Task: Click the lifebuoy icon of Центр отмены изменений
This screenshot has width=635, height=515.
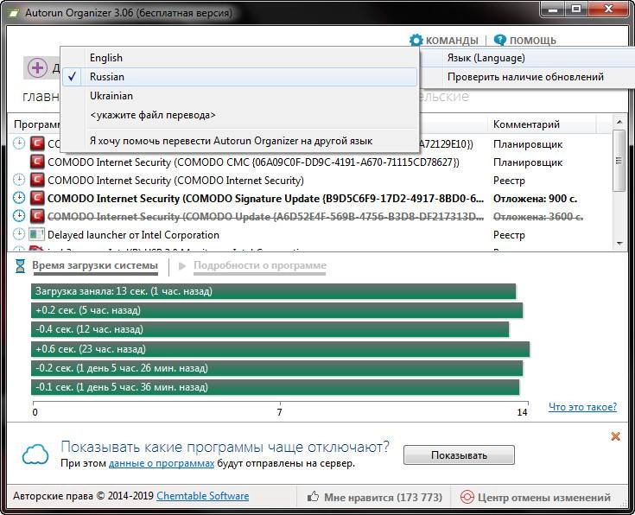Action: coord(467,497)
